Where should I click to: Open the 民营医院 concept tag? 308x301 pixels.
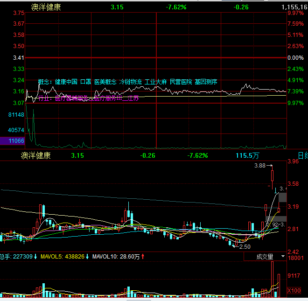[181, 82]
